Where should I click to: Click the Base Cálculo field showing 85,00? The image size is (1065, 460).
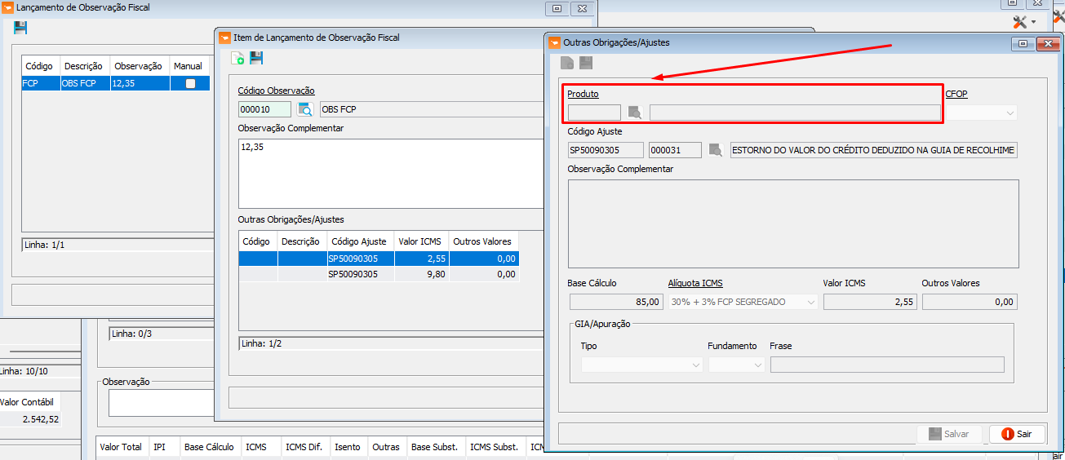pyautogui.click(x=615, y=302)
